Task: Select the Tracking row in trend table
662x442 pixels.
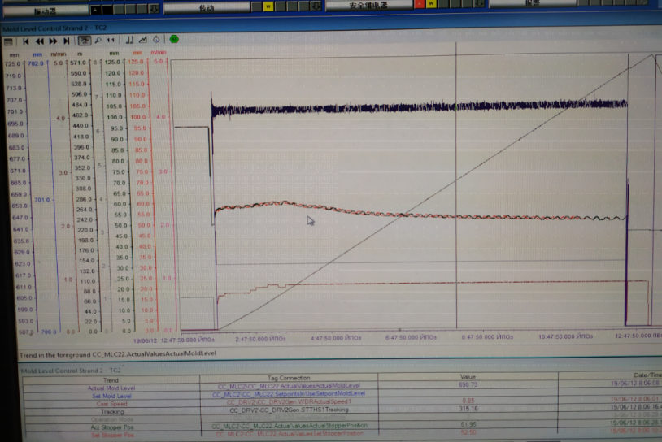Action: coord(111,410)
